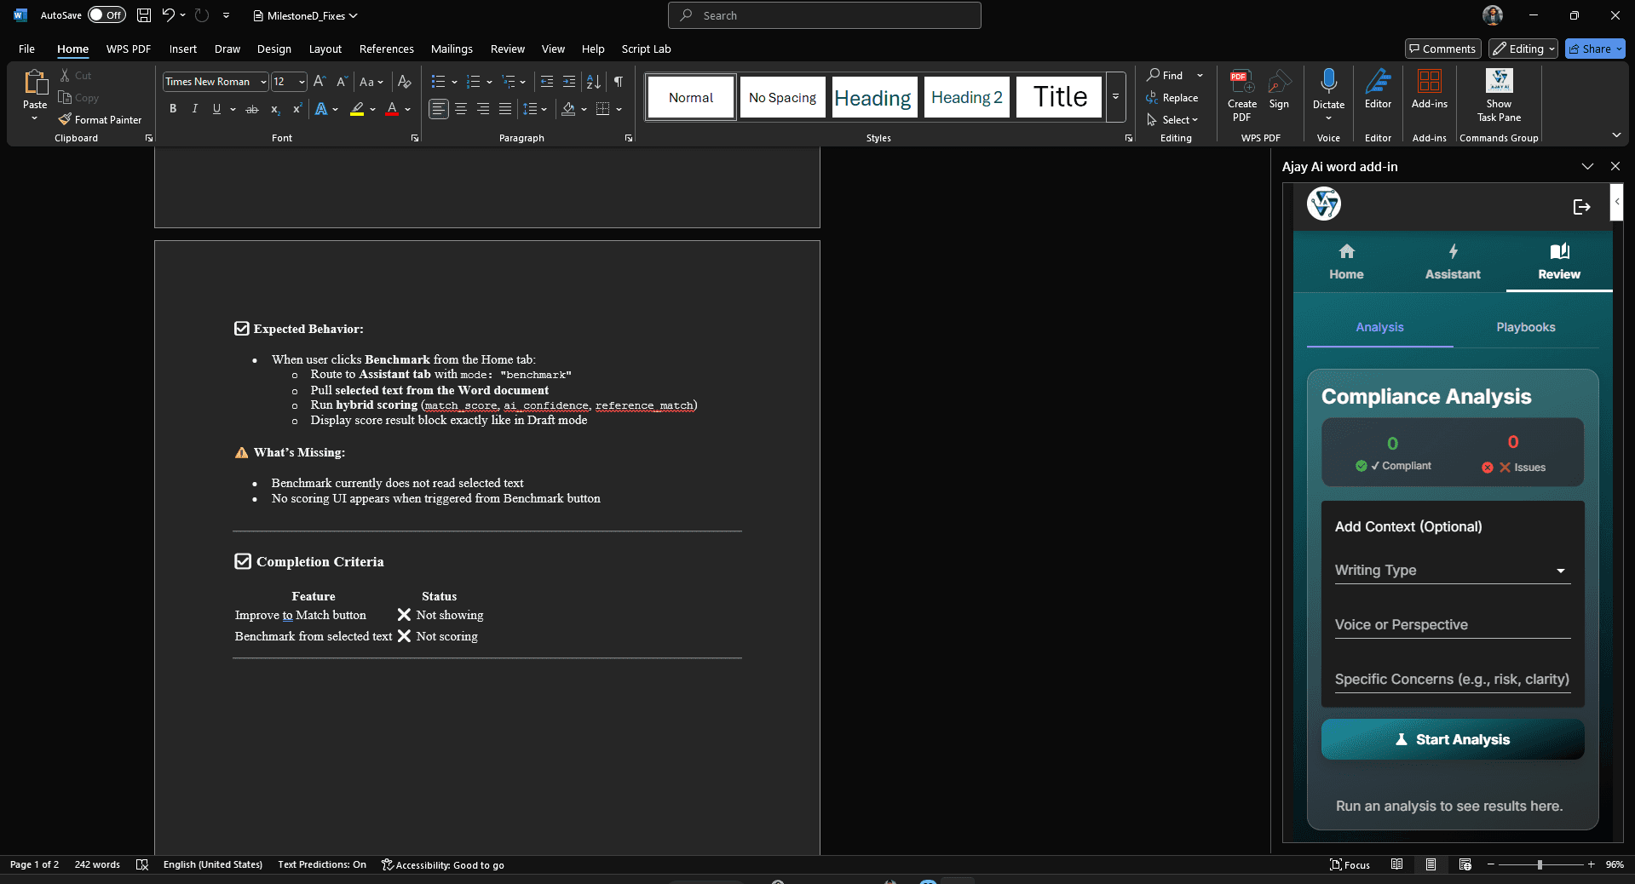Screen dimensions: 1635x884
Task: Toggle the AutoSave switch
Action: click(x=107, y=15)
